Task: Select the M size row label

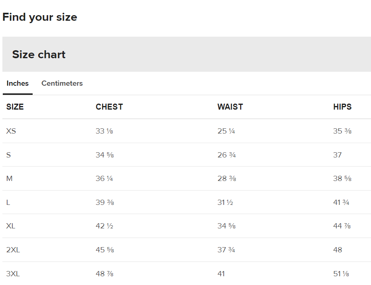Action: (10, 179)
